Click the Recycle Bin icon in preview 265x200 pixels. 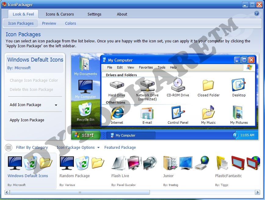point(85,109)
